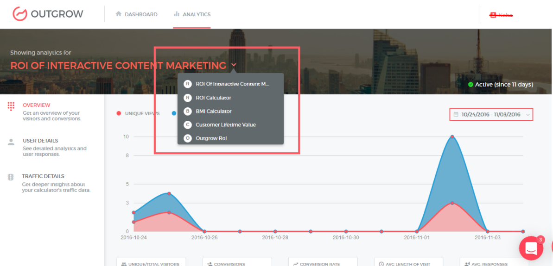
Task: Open the chat widget bubble
Action: point(531,248)
